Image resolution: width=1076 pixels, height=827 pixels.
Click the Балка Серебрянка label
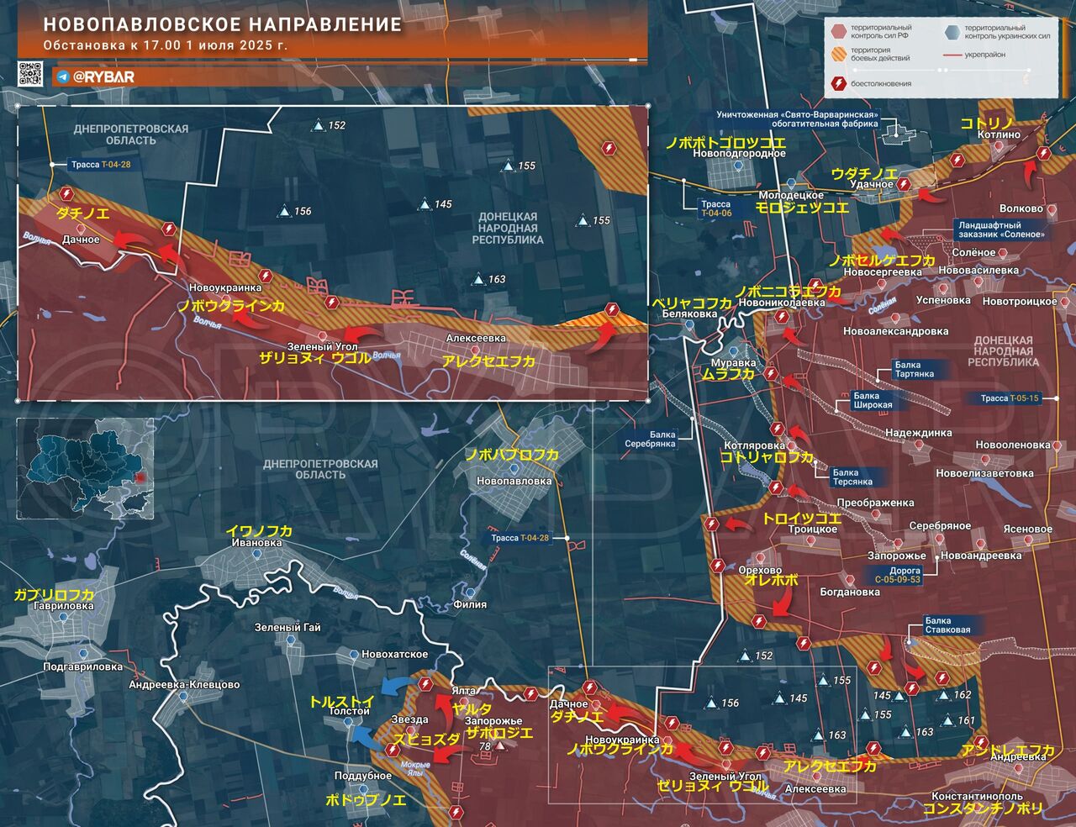[x=650, y=439]
